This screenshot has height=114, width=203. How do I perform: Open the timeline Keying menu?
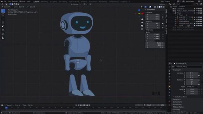(x=17, y=105)
